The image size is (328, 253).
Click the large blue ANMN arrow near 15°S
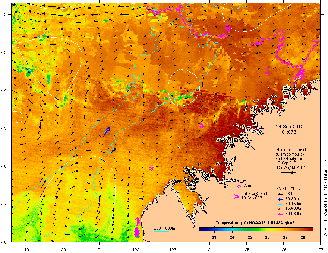point(107,131)
